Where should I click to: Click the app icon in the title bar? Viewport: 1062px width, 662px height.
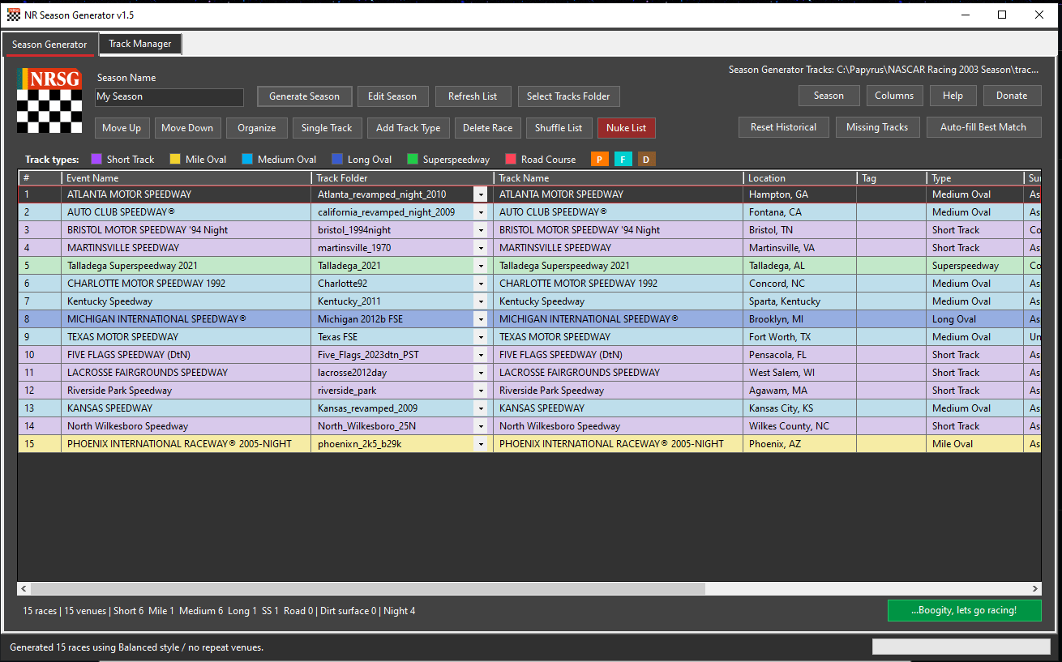coord(14,15)
